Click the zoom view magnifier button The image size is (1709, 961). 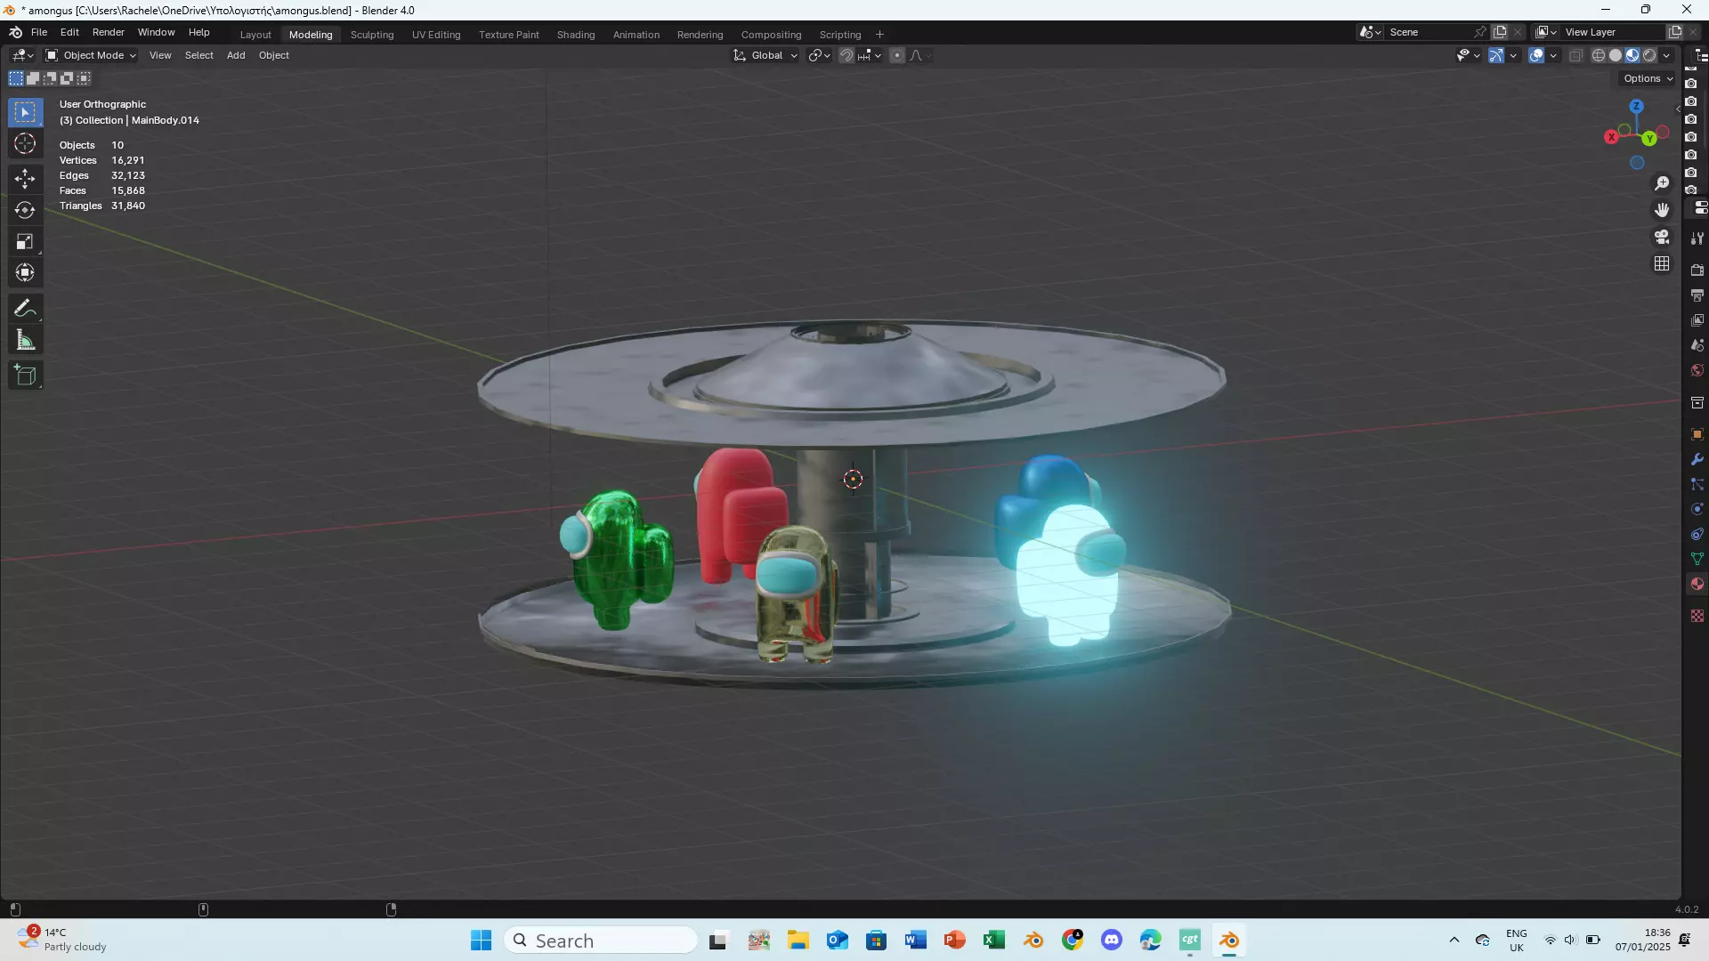point(1662,183)
